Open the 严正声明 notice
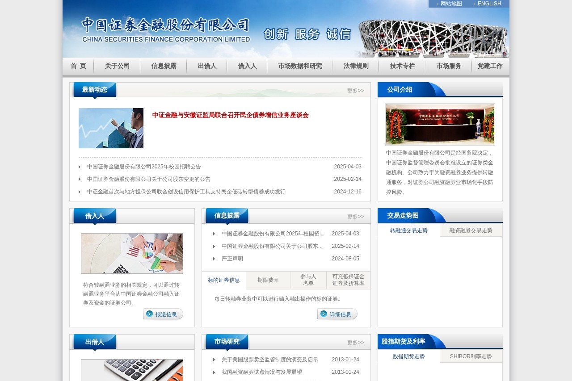572x381 pixels. coord(232,259)
